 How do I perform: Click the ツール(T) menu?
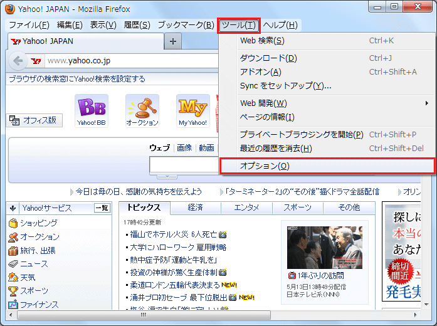pos(239,25)
